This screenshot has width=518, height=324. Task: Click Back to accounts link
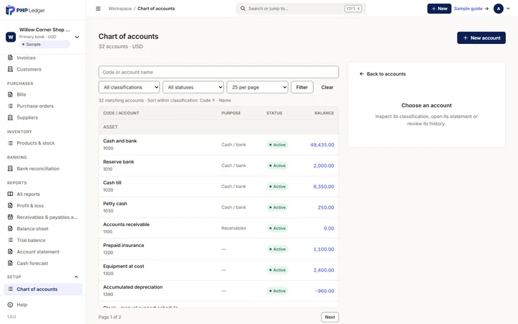[x=383, y=73]
